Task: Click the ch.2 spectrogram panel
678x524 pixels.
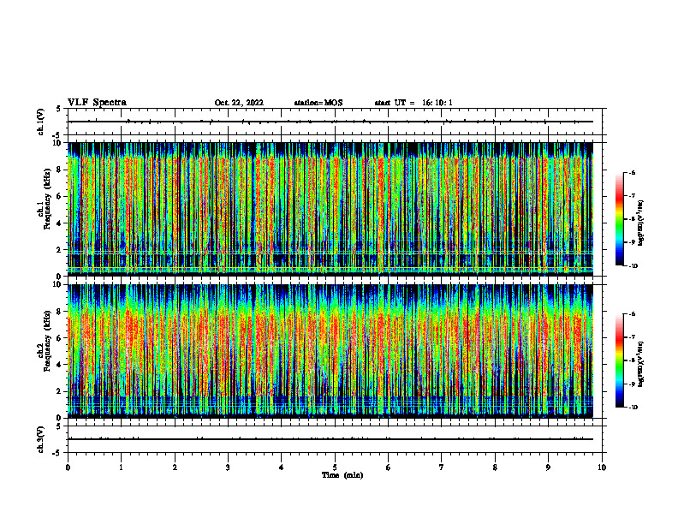Action: [x=330, y=351]
